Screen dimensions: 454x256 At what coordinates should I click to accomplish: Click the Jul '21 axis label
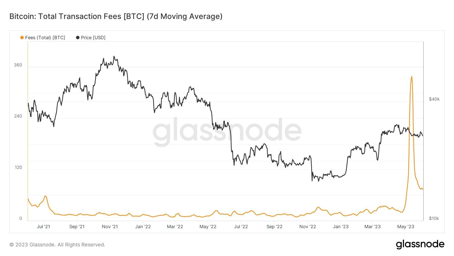[x=43, y=227]
